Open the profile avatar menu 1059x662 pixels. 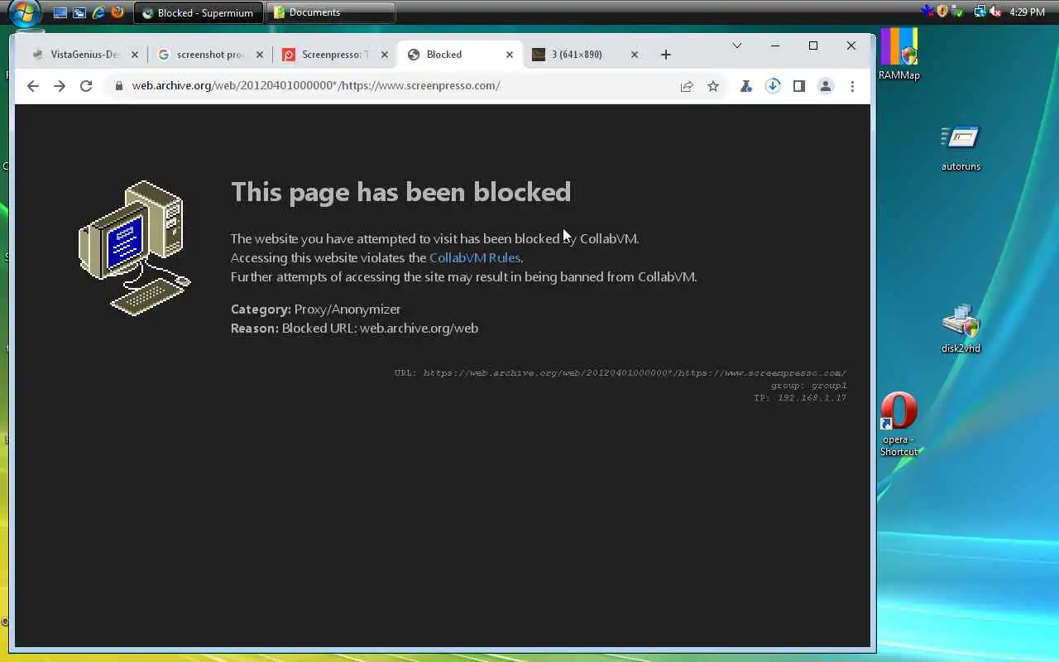[x=826, y=86]
